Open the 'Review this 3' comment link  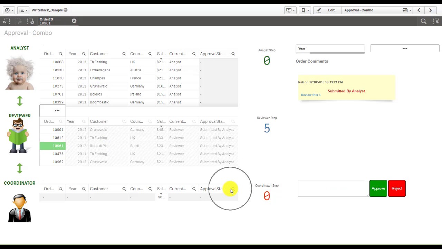[310, 95]
